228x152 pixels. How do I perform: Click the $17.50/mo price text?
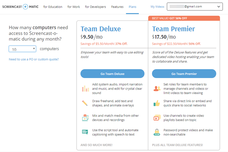pos(164,37)
